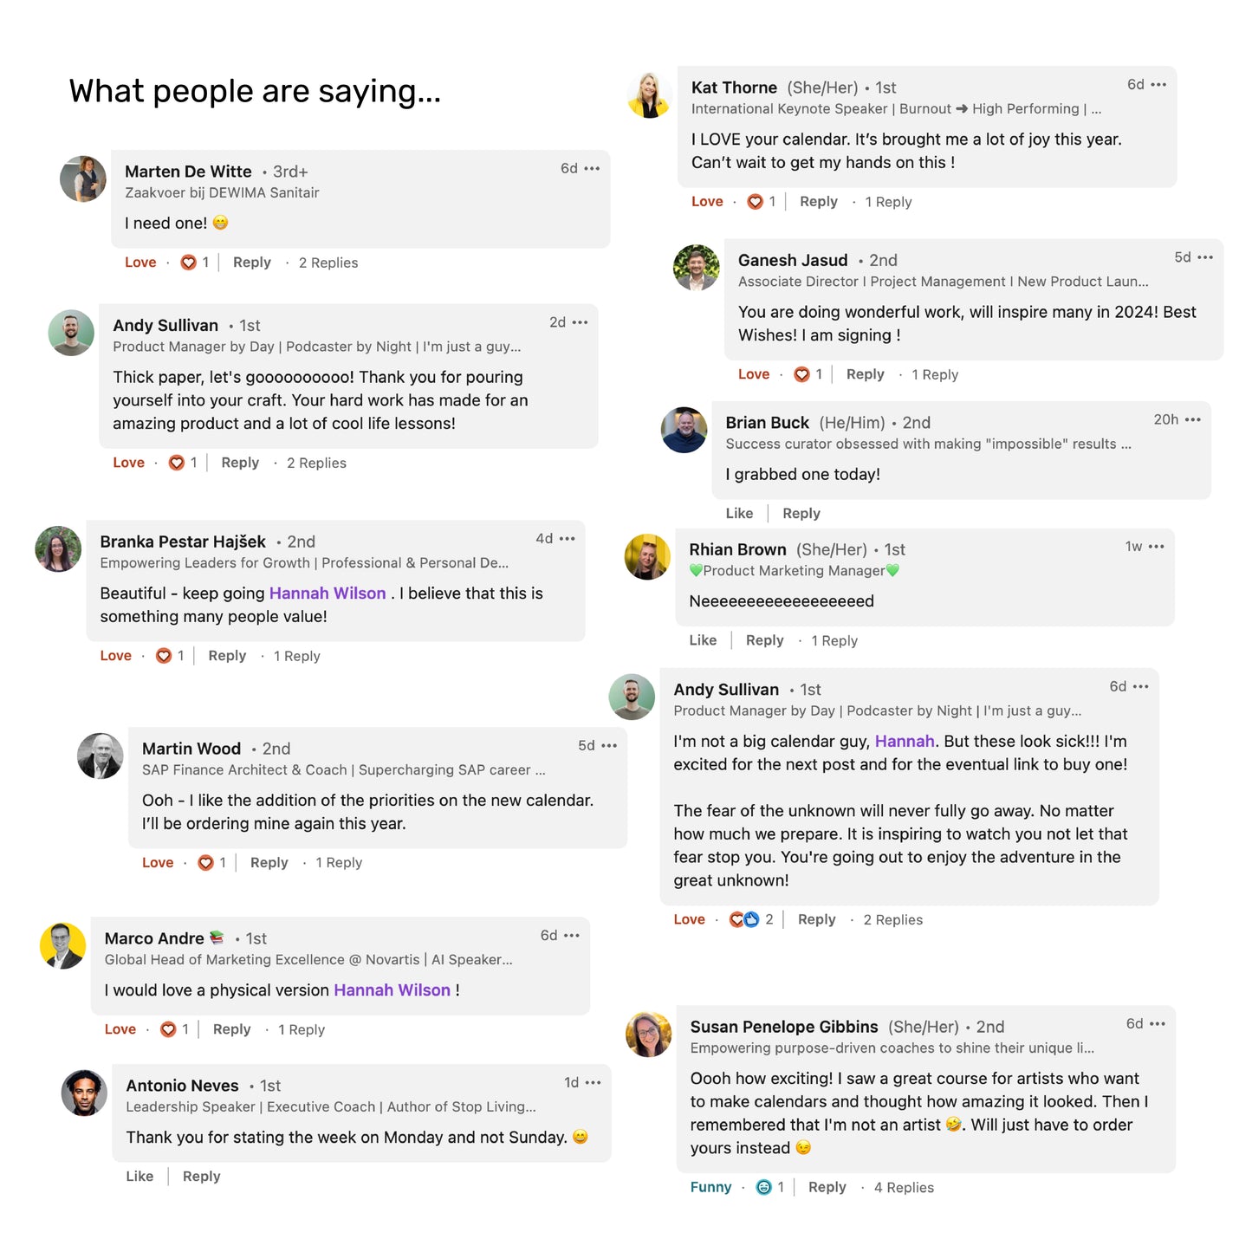Expand the 4 Replies under Susan Penelope Gibbins' comment

(x=904, y=1188)
